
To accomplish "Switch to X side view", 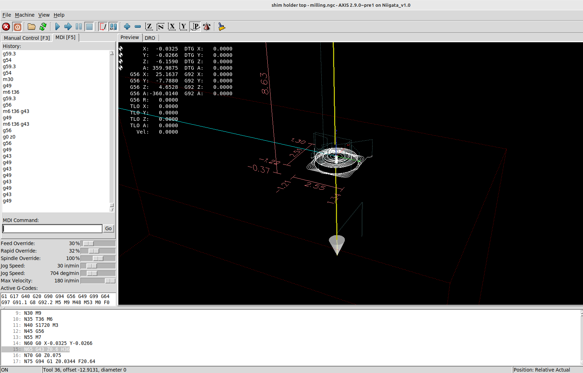I will (x=172, y=27).
